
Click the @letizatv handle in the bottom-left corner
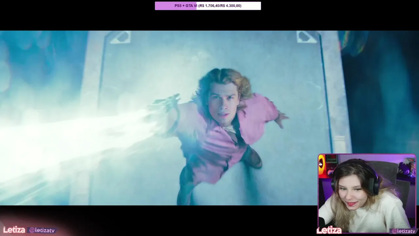click(42, 230)
